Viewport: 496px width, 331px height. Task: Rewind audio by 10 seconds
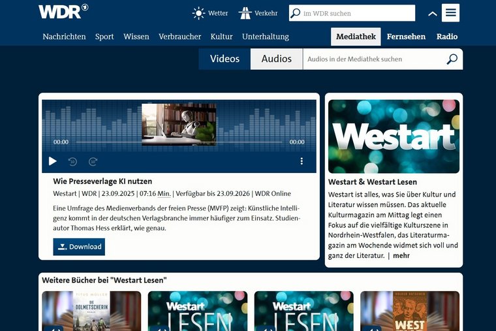point(72,161)
